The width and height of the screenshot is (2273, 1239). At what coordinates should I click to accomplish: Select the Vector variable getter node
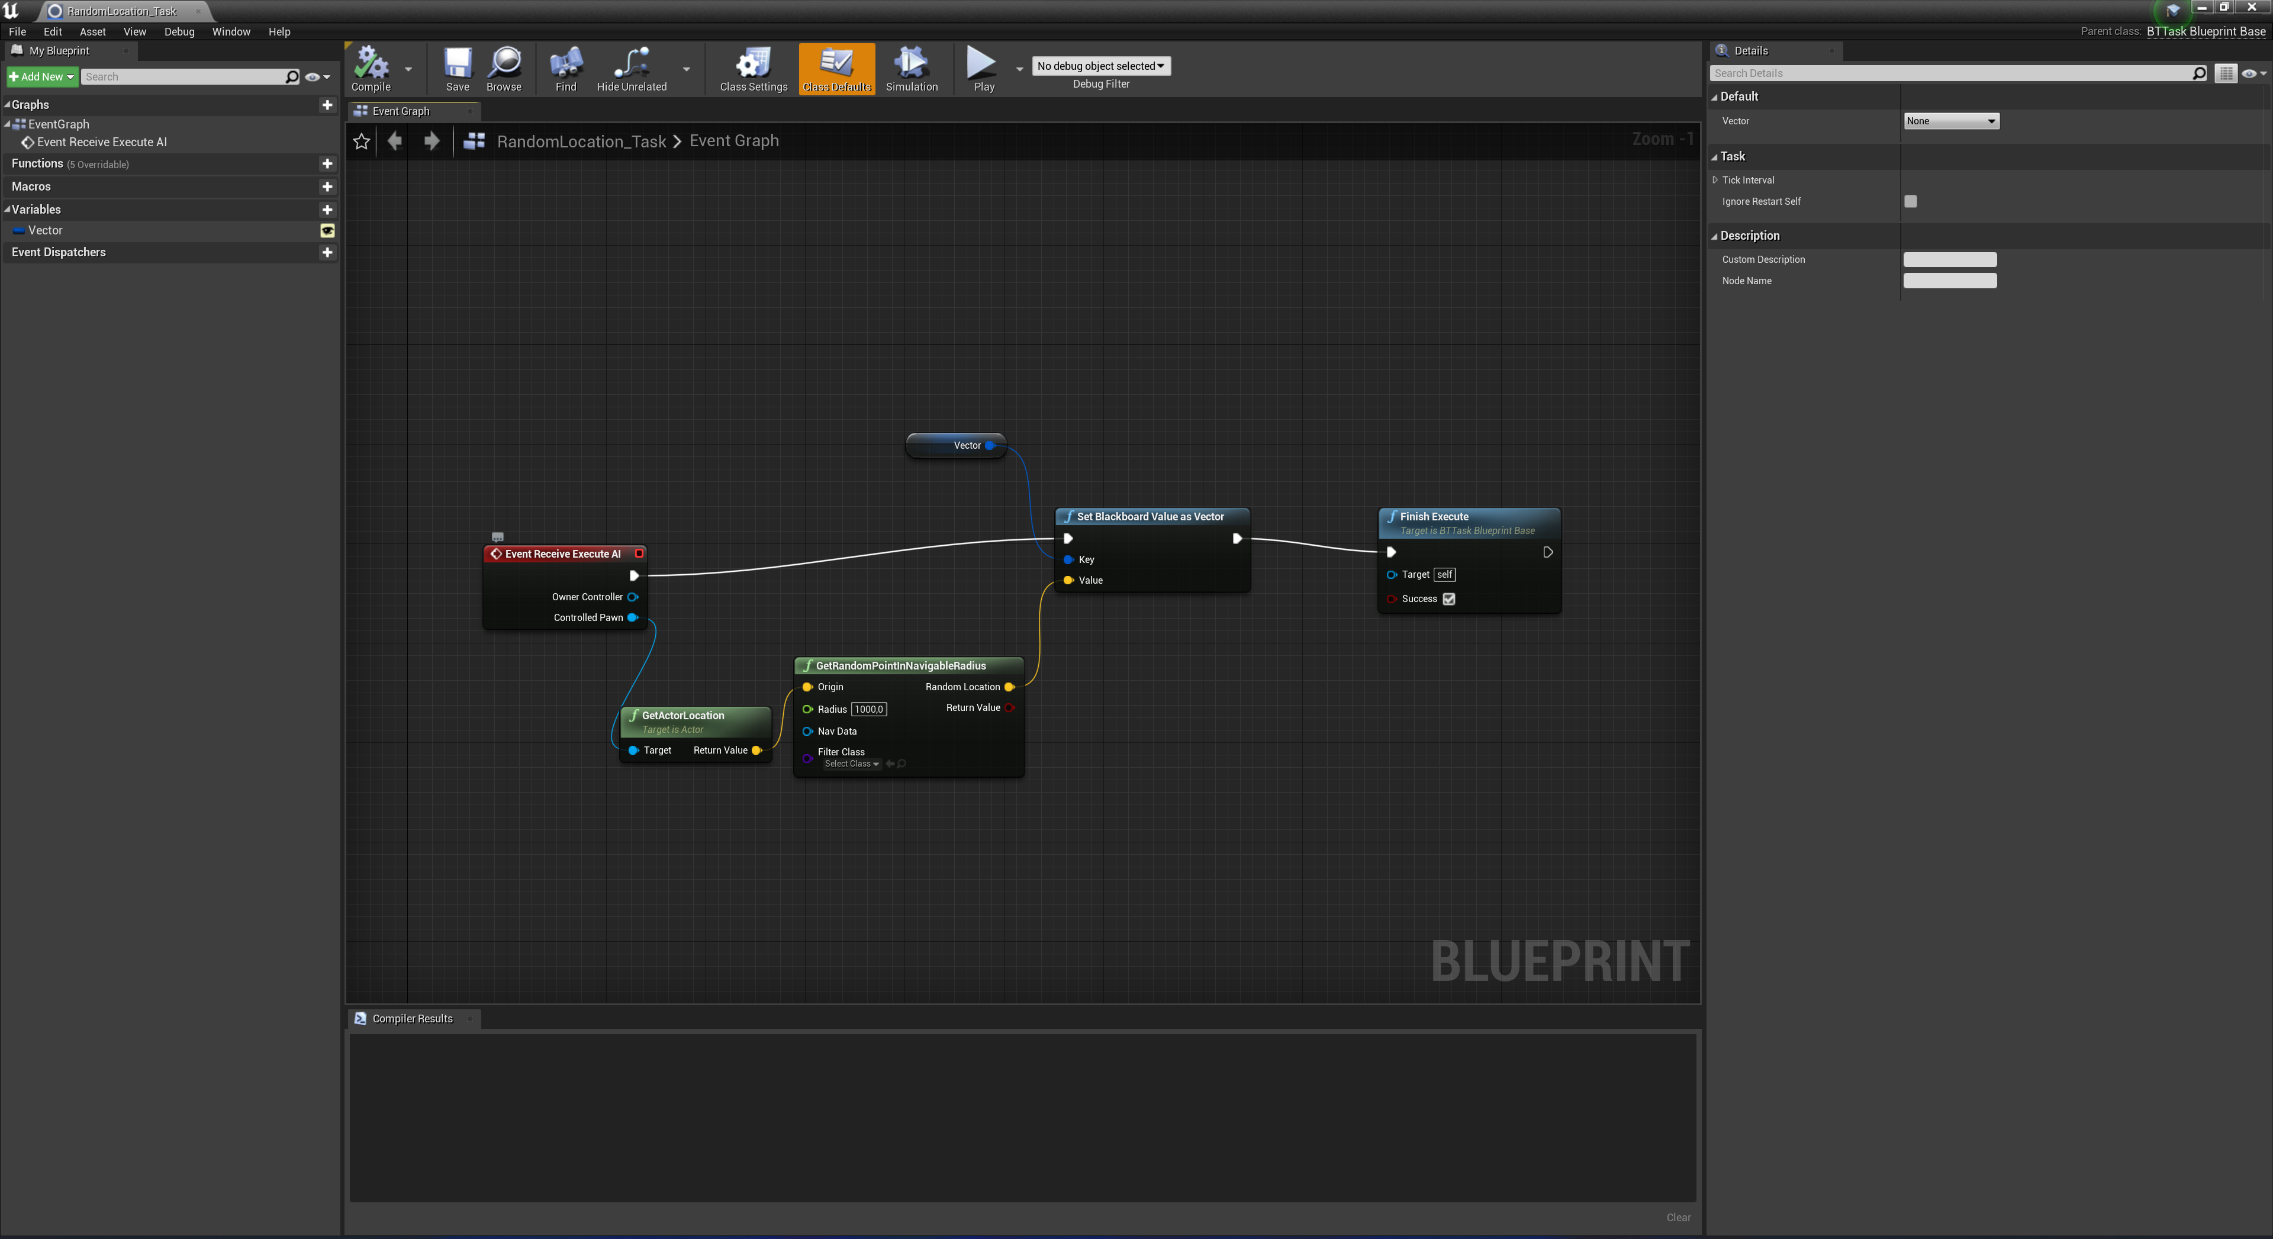click(x=955, y=446)
